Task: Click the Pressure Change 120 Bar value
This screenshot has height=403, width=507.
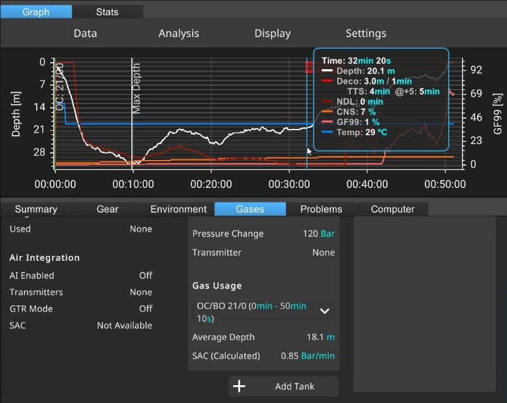Action: (319, 234)
